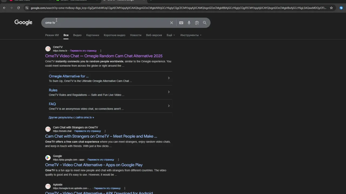Go back with the browser back arrow
This screenshot has width=346, height=194.
(x=4, y=8)
